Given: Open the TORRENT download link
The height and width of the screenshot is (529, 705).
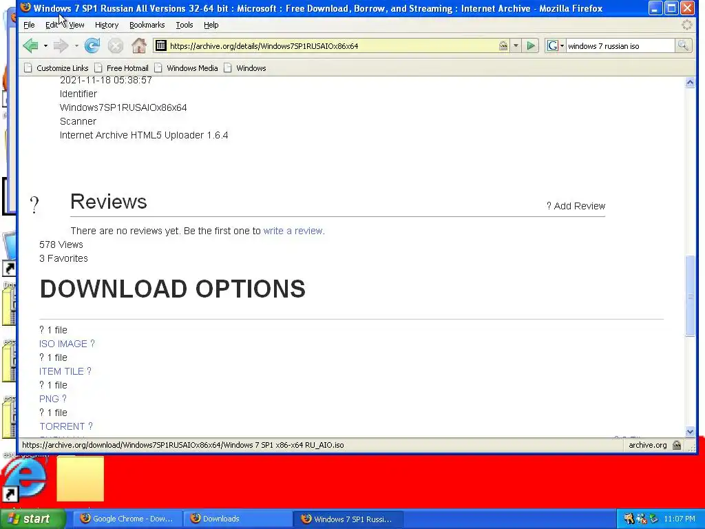Looking at the screenshot, I should [65, 426].
